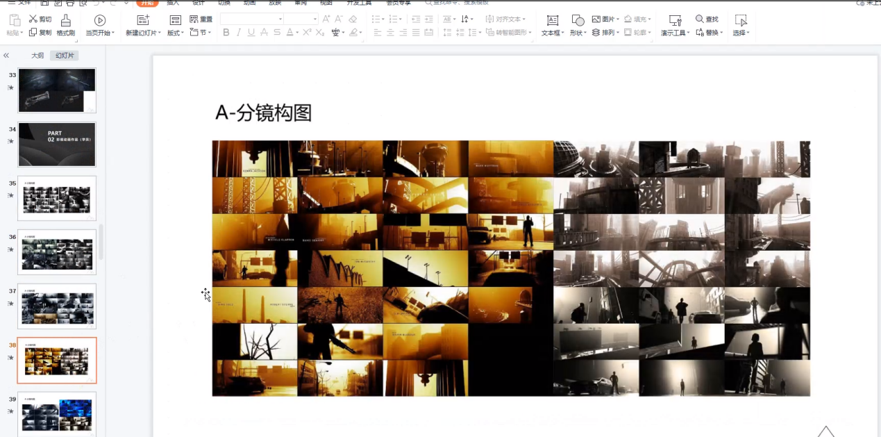881x437 pixels.
Task: Open Presentation Tools (演示工具)
Action: (675, 26)
